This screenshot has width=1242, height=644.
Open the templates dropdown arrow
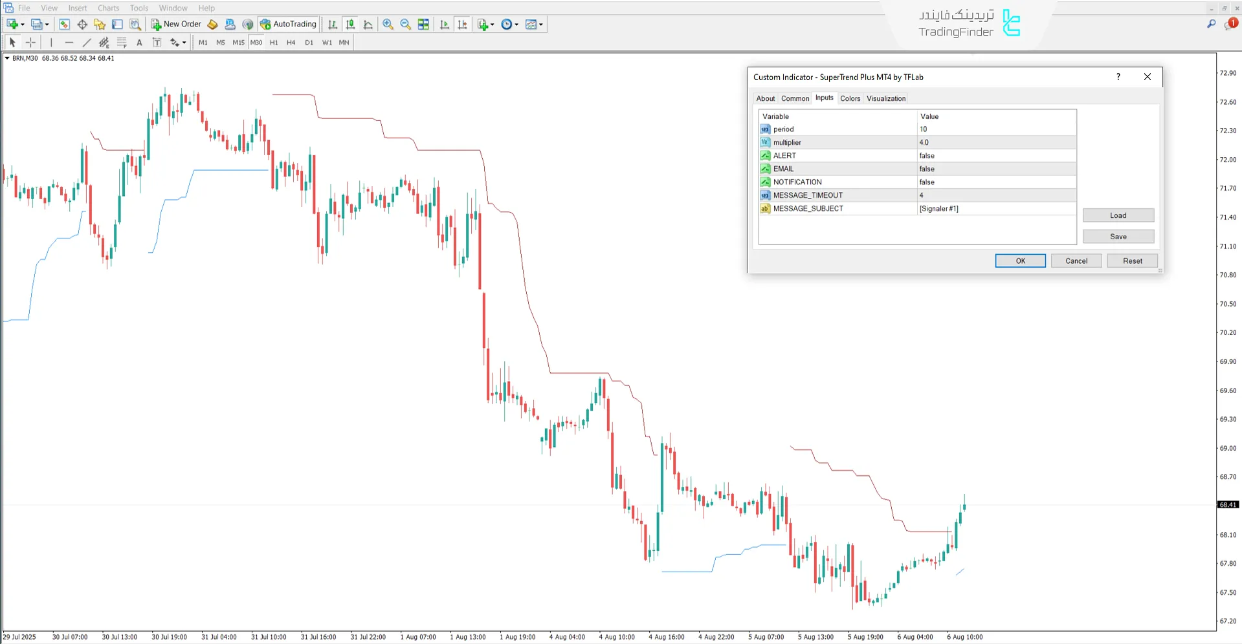(541, 25)
